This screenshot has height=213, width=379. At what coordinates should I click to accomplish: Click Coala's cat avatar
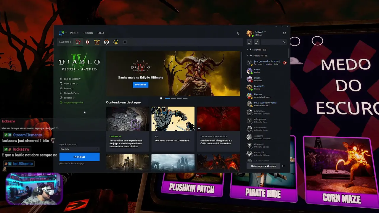[x=250, y=71]
